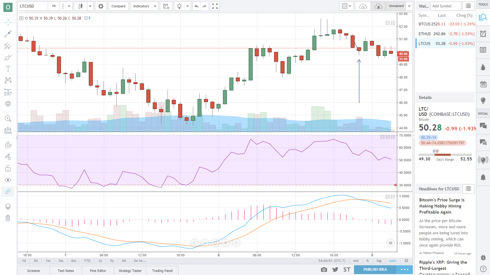
Task: Open the pitchfork drawing tools
Action: point(8,46)
